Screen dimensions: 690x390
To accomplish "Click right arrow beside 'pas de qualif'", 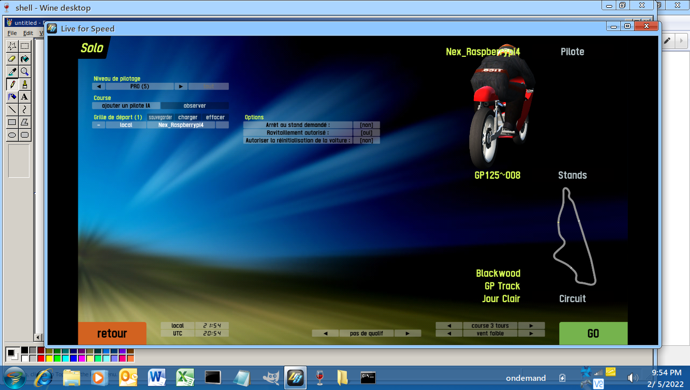I will (x=408, y=334).
